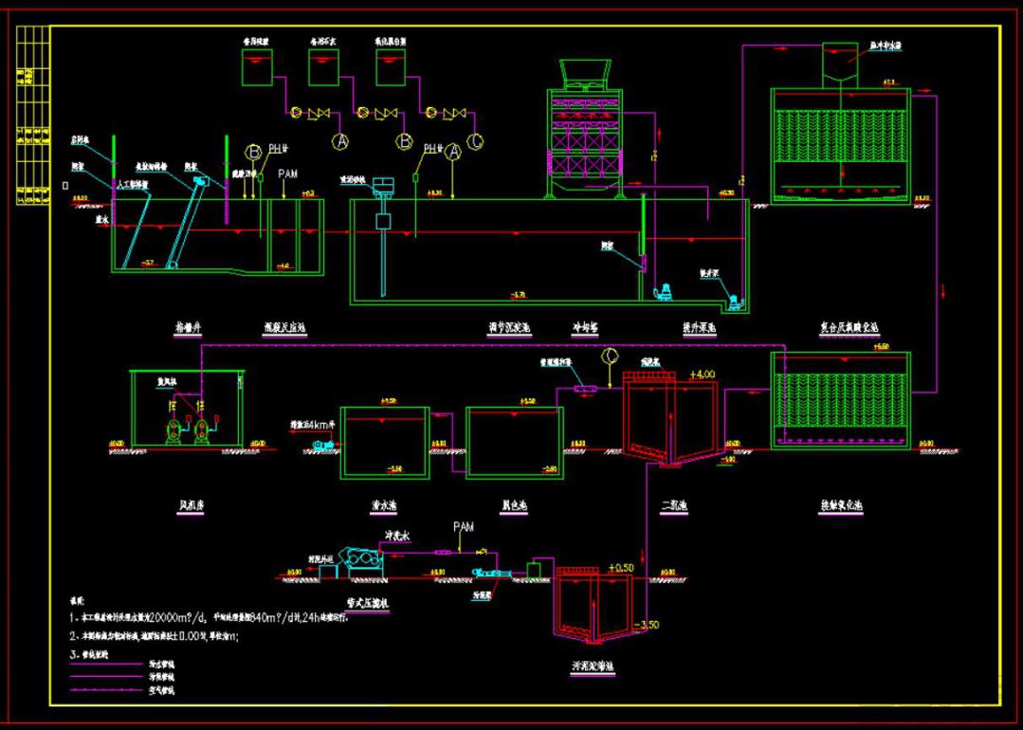Pick circle marker C above the pipeline mixer

[x=610, y=356]
